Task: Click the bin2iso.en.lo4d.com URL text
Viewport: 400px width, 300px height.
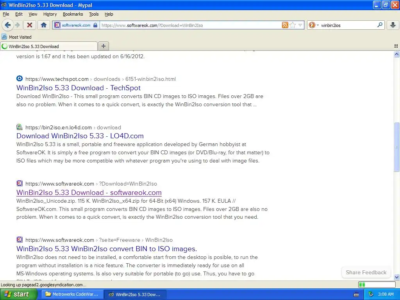Action: [73, 128]
